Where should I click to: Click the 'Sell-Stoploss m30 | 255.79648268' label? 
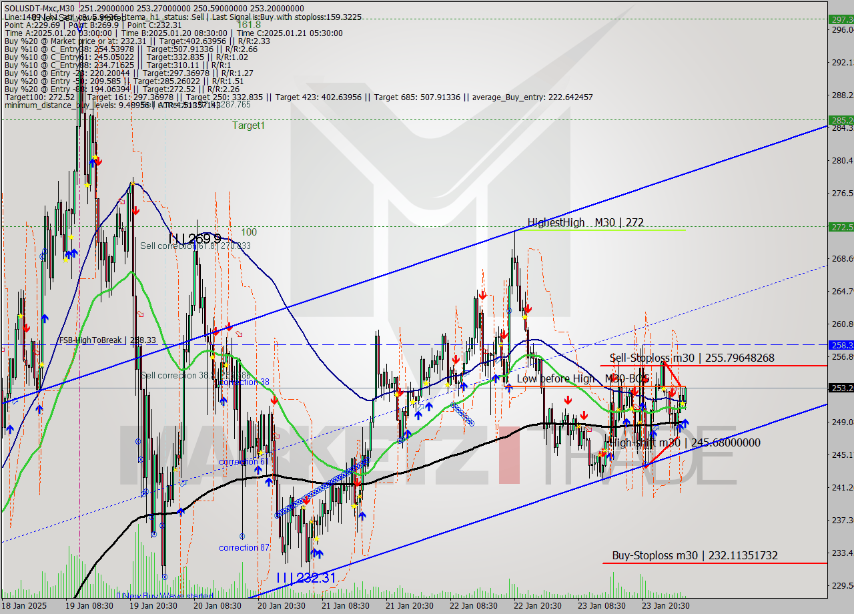[x=692, y=358]
